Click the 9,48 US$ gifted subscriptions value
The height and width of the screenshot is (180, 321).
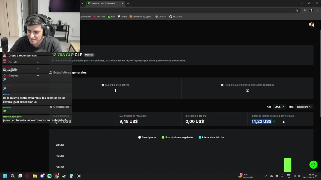click(128, 121)
